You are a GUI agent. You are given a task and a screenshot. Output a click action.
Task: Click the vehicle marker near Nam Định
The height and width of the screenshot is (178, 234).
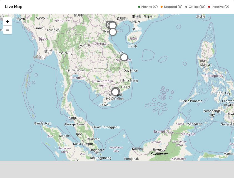(113, 32)
